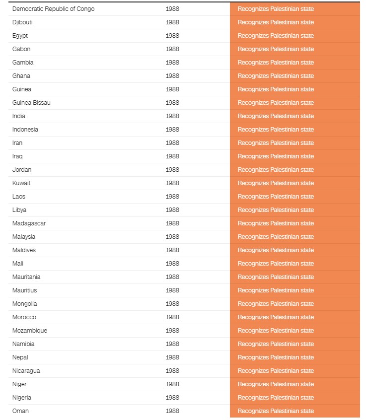The width and height of the screenshot is (366, 420).
Task: Click the 1988 year in Madagascar's row
Action: 172,223
